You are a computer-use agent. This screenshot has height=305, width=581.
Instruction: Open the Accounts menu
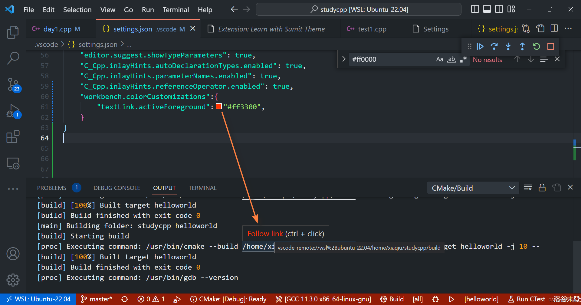tap(13, 254)
